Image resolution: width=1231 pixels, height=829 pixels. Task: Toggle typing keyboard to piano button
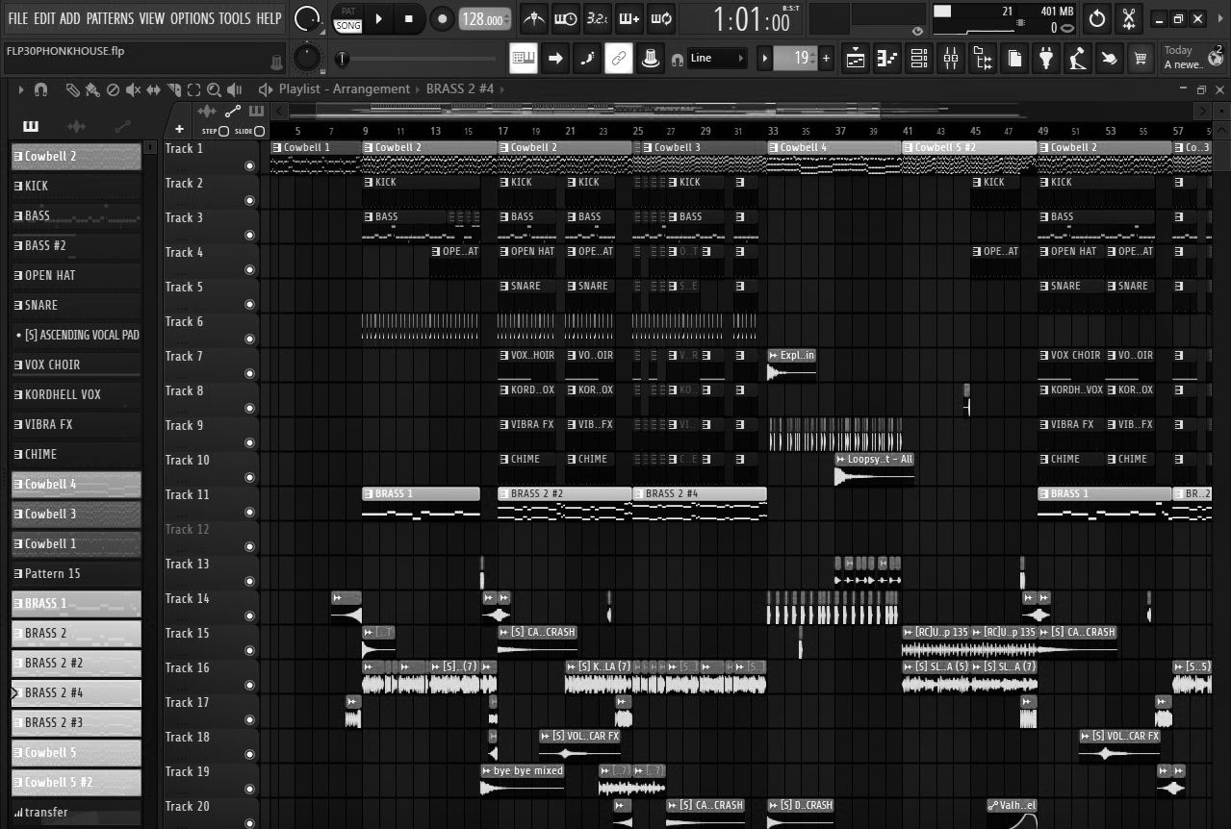pyautogui.click(x=524, y=59)
